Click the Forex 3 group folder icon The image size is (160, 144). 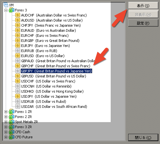point(11,10)
